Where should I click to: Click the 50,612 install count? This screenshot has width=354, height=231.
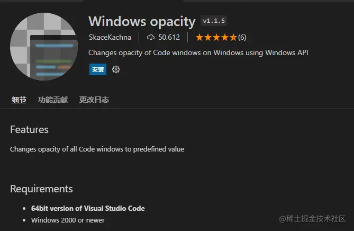click(x=169, y=38)
